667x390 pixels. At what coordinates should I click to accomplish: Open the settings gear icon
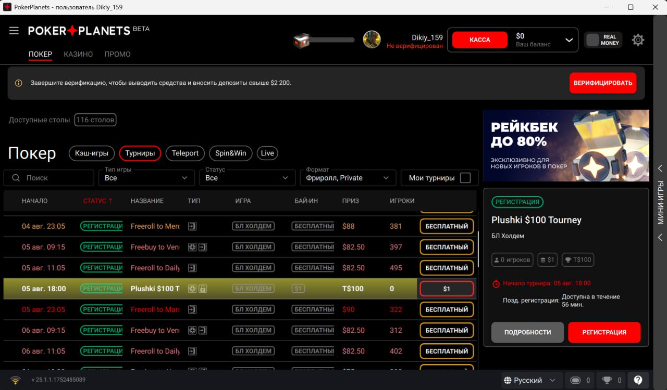[x=638, y=40]
